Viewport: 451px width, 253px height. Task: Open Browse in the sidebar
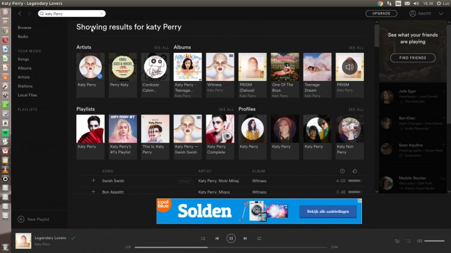tap(25, 28)
